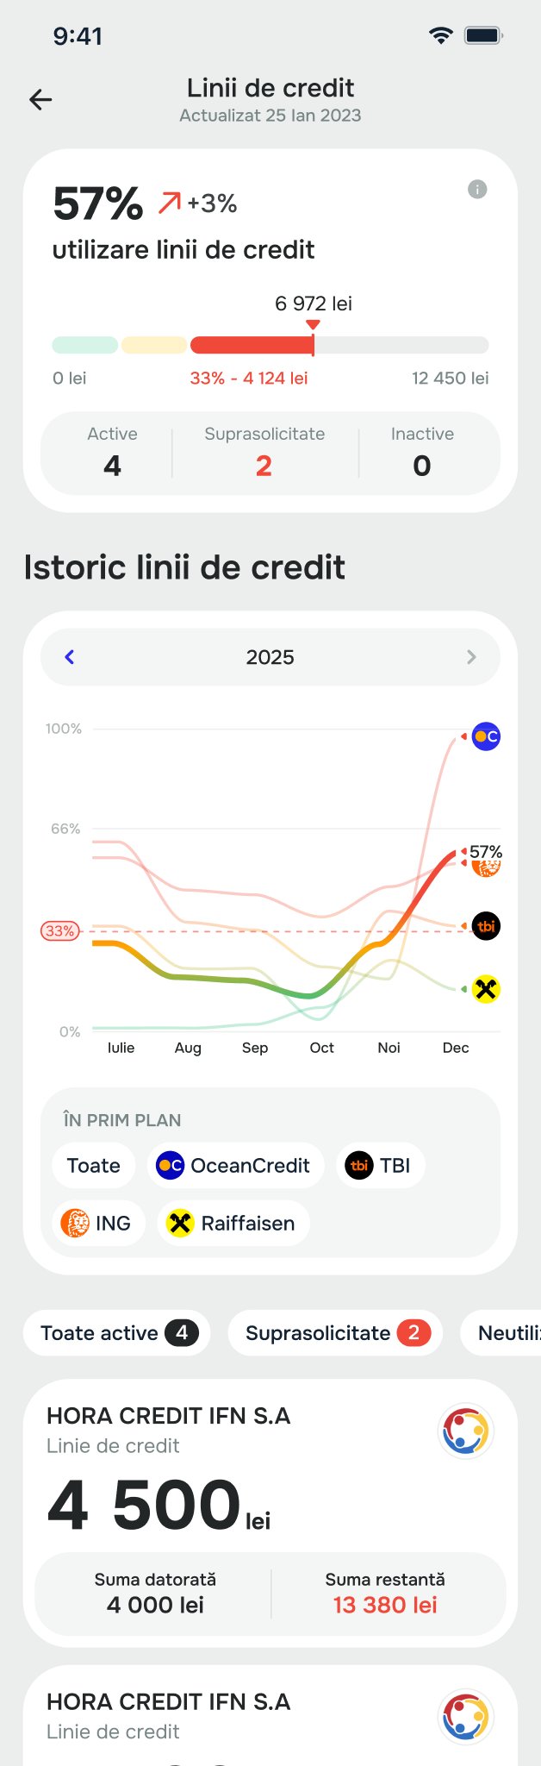The image size is (541, 1766).
Task: Select the Toate highlight chip
Action: point(94,1166)
